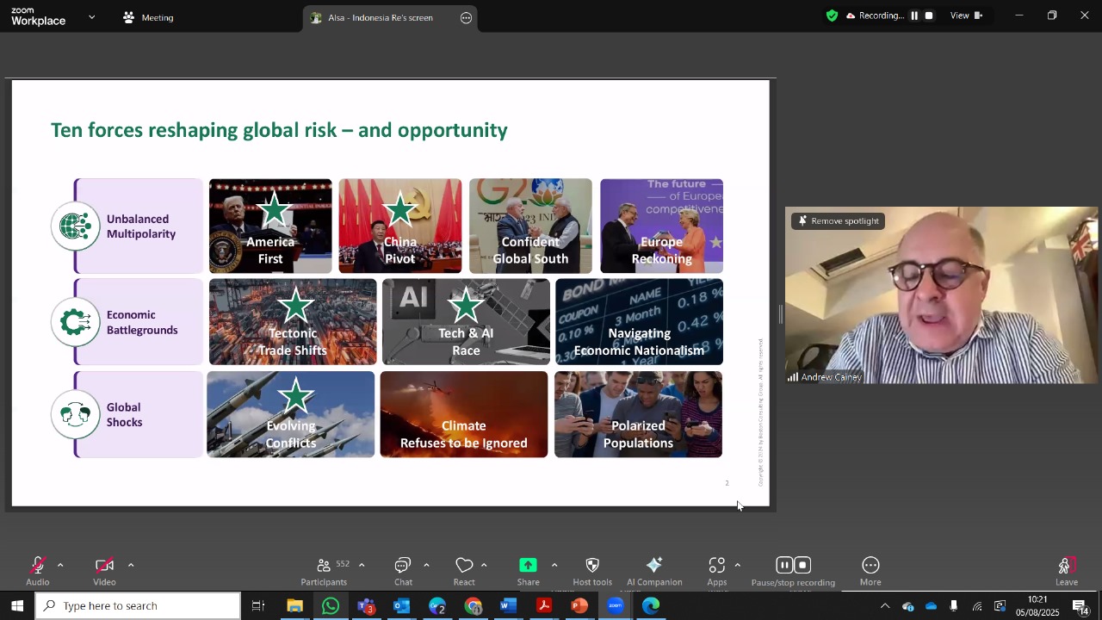
Task: Expand audio options chevron
Action: [x=60, y=565]
